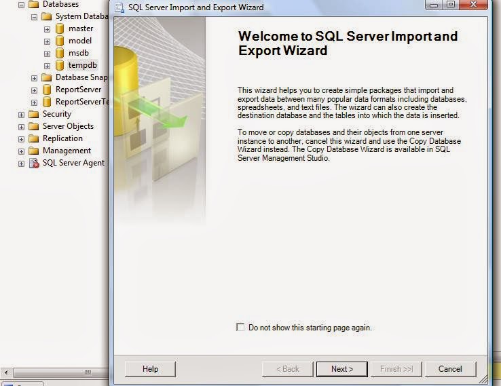Select the master tree item label

click(81, 28)
